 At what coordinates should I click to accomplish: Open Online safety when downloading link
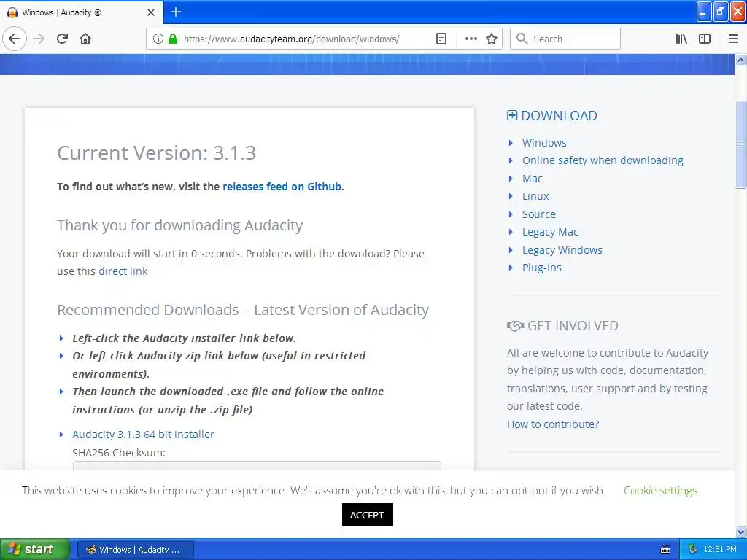(x=603, y=160)
